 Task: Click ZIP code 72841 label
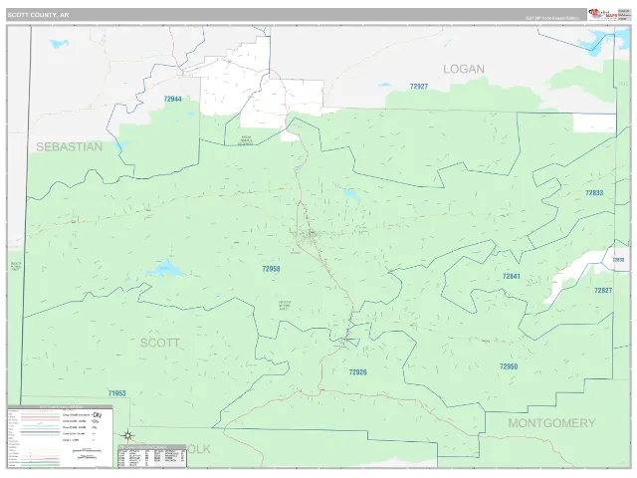coord(511,277)
